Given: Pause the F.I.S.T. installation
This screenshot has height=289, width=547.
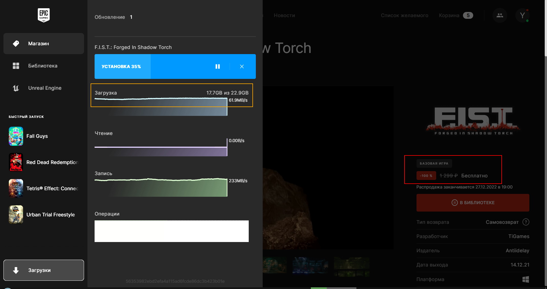Looking at the screenshot, I should (217, 66).
